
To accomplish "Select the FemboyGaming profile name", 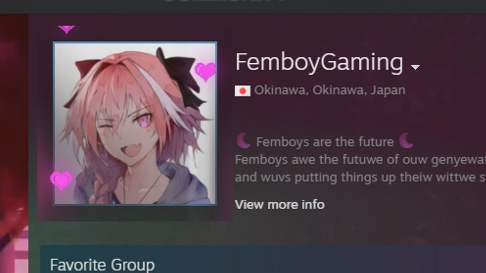I will pos(319,62).
